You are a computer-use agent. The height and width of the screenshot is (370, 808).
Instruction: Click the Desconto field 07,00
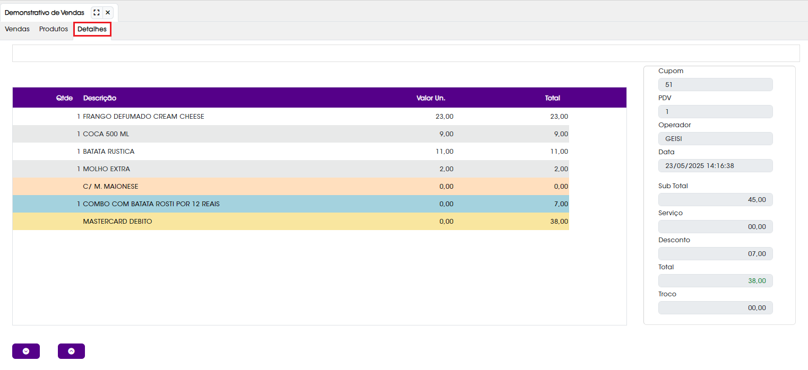[715, 253]
